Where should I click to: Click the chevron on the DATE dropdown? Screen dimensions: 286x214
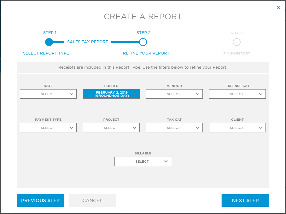tap(71, 94)
